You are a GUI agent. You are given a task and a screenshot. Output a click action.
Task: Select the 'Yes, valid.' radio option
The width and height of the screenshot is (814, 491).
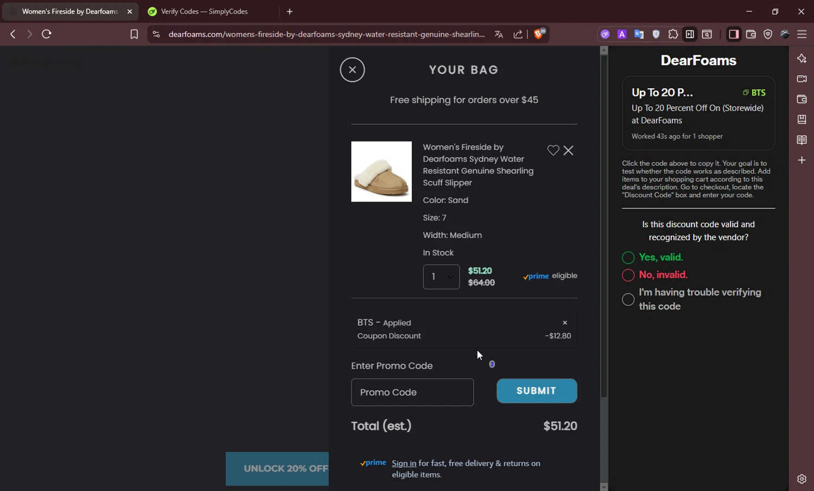coord(628,257)
